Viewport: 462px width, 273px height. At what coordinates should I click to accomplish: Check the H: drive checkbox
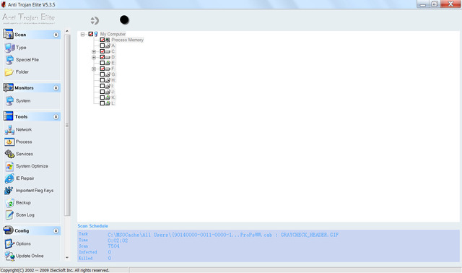pyautogui.click(x=103, y=80)
